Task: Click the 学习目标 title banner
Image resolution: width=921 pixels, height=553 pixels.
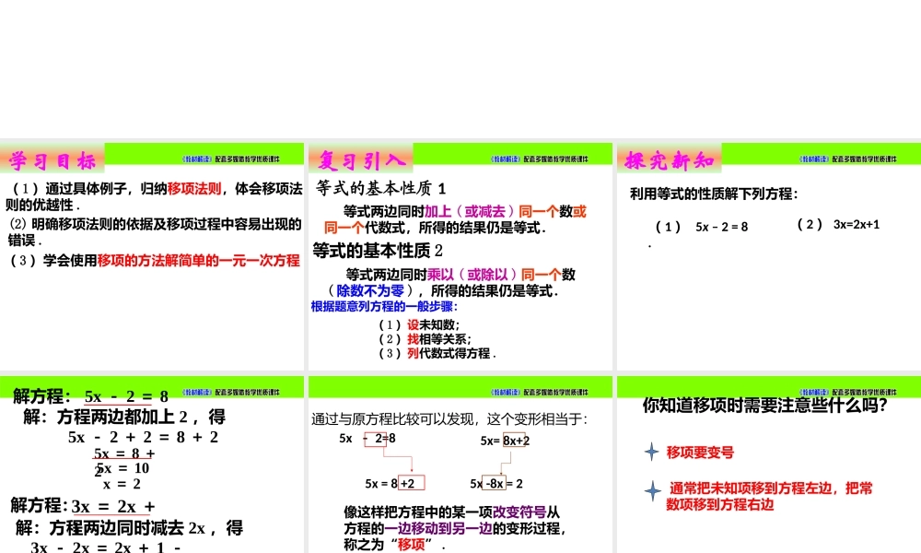Action: (x=49, y=158)
